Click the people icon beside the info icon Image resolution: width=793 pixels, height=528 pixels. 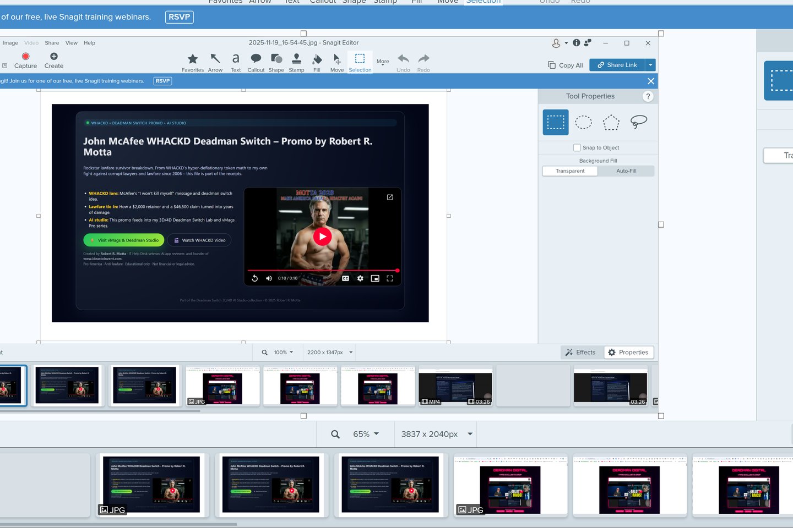pyautogui.click(x=588, y=42)
